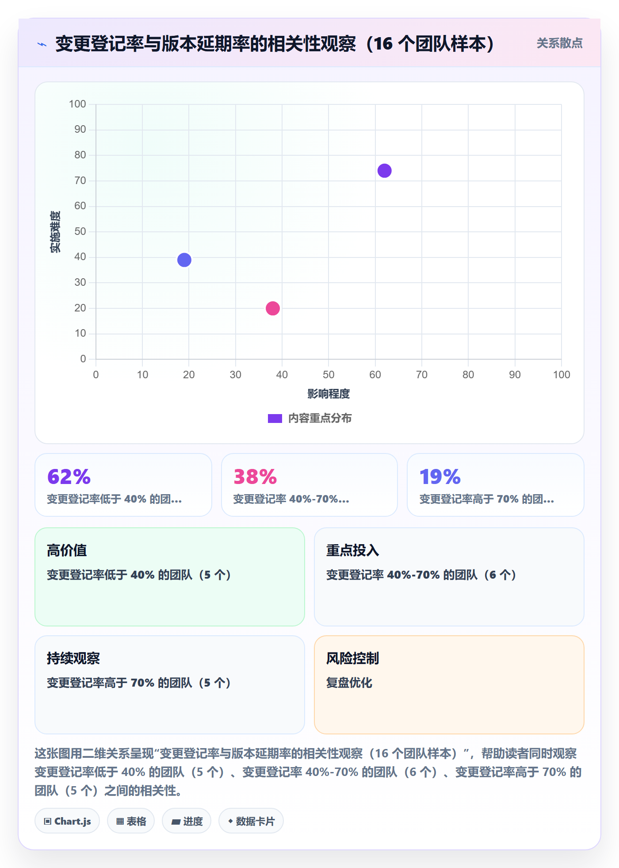
Task: Click text 变更登记率低于 40% 的团队（5 个） in 高价值
Action: pos(139,575)
